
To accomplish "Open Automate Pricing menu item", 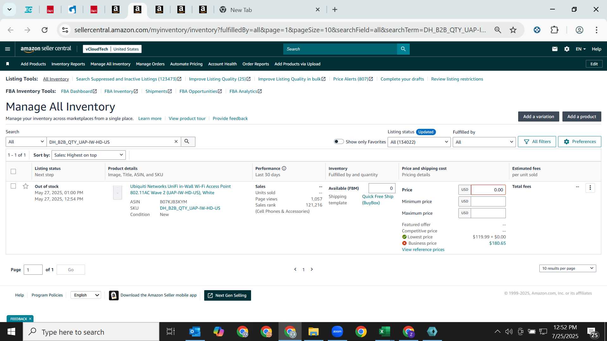I will pos(186,64).
